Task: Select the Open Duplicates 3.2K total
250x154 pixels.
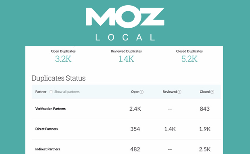Action: click(63, 59)
